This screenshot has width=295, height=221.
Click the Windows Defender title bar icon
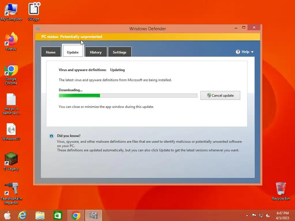click(x=38, y=28)
